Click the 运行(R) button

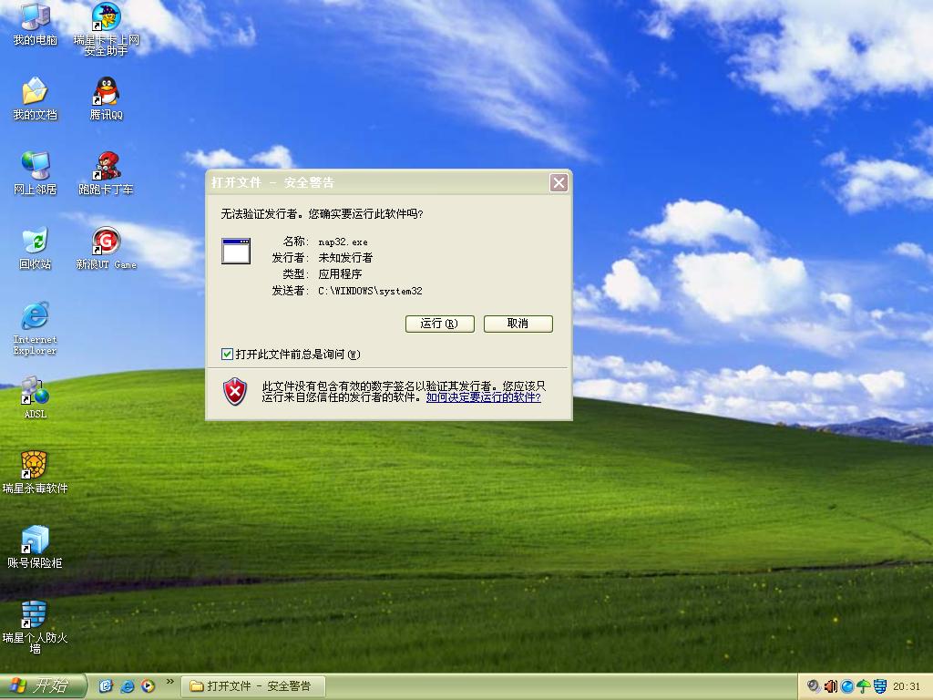click(440, 324)
